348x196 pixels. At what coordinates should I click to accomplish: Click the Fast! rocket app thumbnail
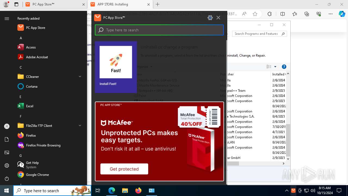tap(116, 62)
